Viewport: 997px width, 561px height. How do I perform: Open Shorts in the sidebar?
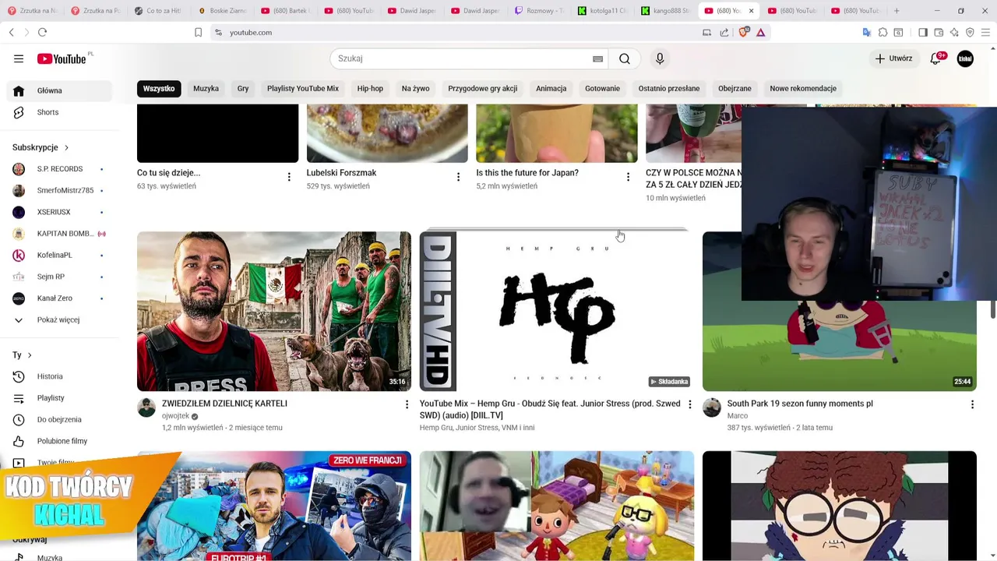coord(59,112)
